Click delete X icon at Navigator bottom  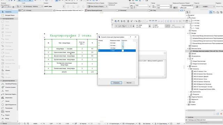pos(221,114)
